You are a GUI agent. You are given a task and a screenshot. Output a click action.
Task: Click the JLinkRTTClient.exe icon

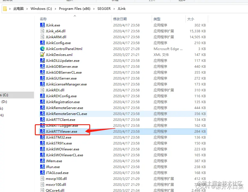coord(42,120)
